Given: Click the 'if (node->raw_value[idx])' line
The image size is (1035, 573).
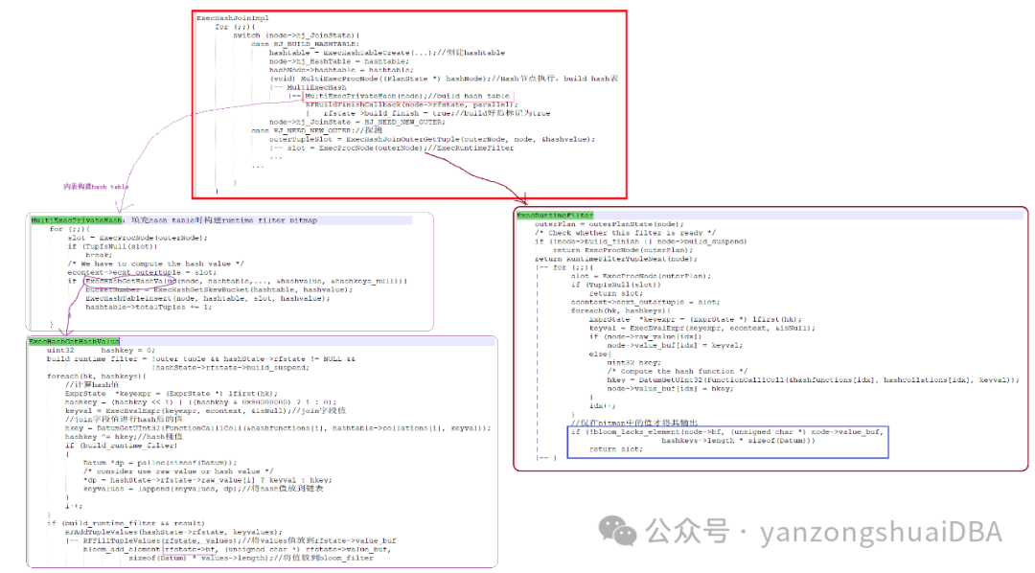Looking at the screenshot, I should 646,336.
